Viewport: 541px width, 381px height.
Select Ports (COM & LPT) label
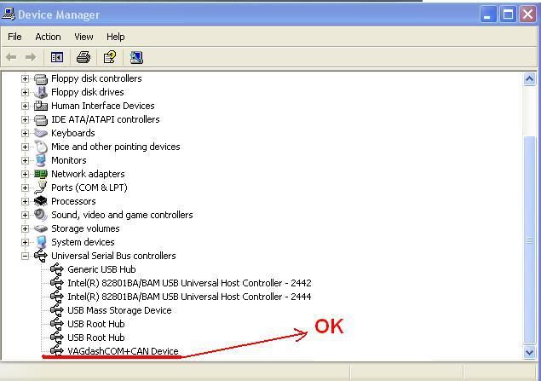(x=89, y=188)
